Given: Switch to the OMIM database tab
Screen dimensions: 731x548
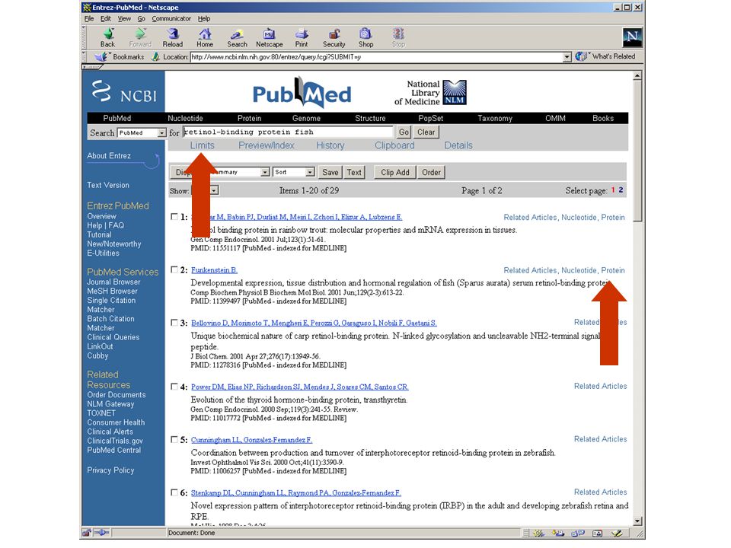Looking at the screenshot, I should point(555,119).
